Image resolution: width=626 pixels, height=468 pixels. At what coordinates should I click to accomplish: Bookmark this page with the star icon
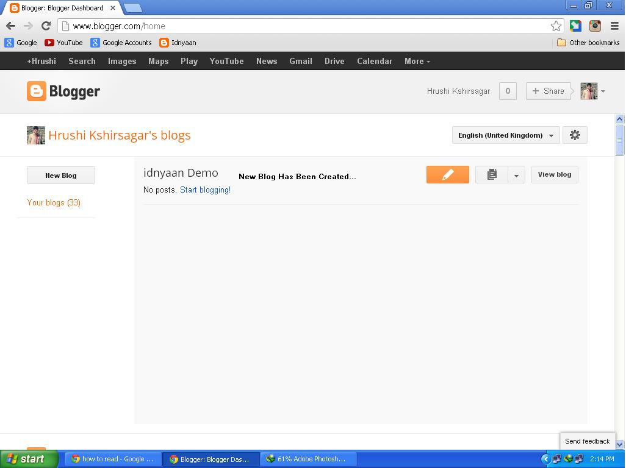(x=556, y=26)
